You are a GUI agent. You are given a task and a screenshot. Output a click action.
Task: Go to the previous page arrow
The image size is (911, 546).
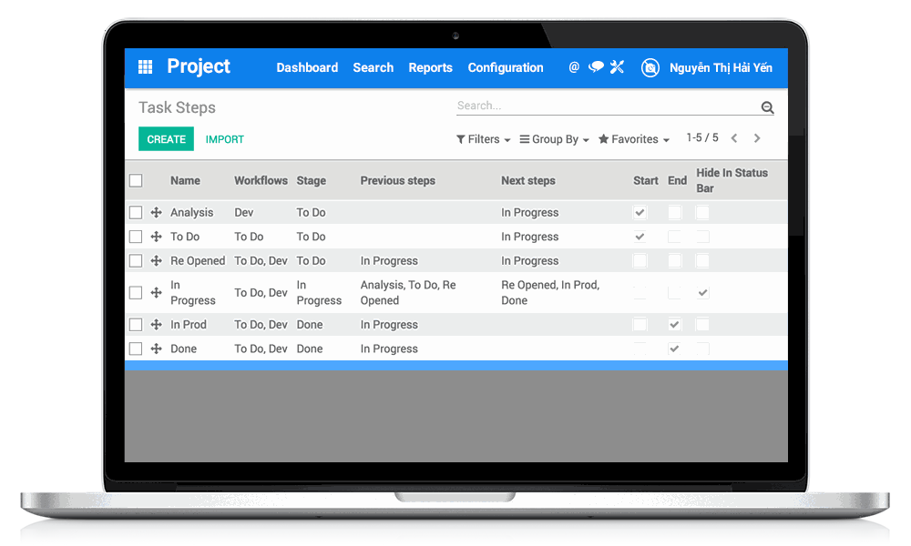733,137
